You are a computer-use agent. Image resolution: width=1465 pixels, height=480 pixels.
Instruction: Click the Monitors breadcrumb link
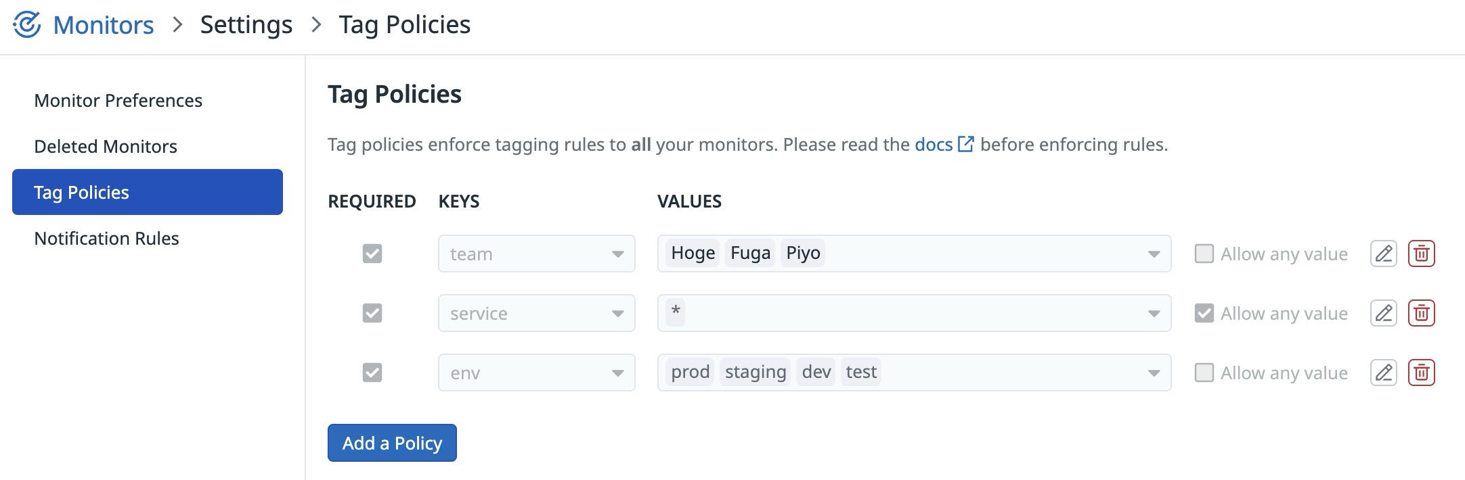tap(103, 23)
